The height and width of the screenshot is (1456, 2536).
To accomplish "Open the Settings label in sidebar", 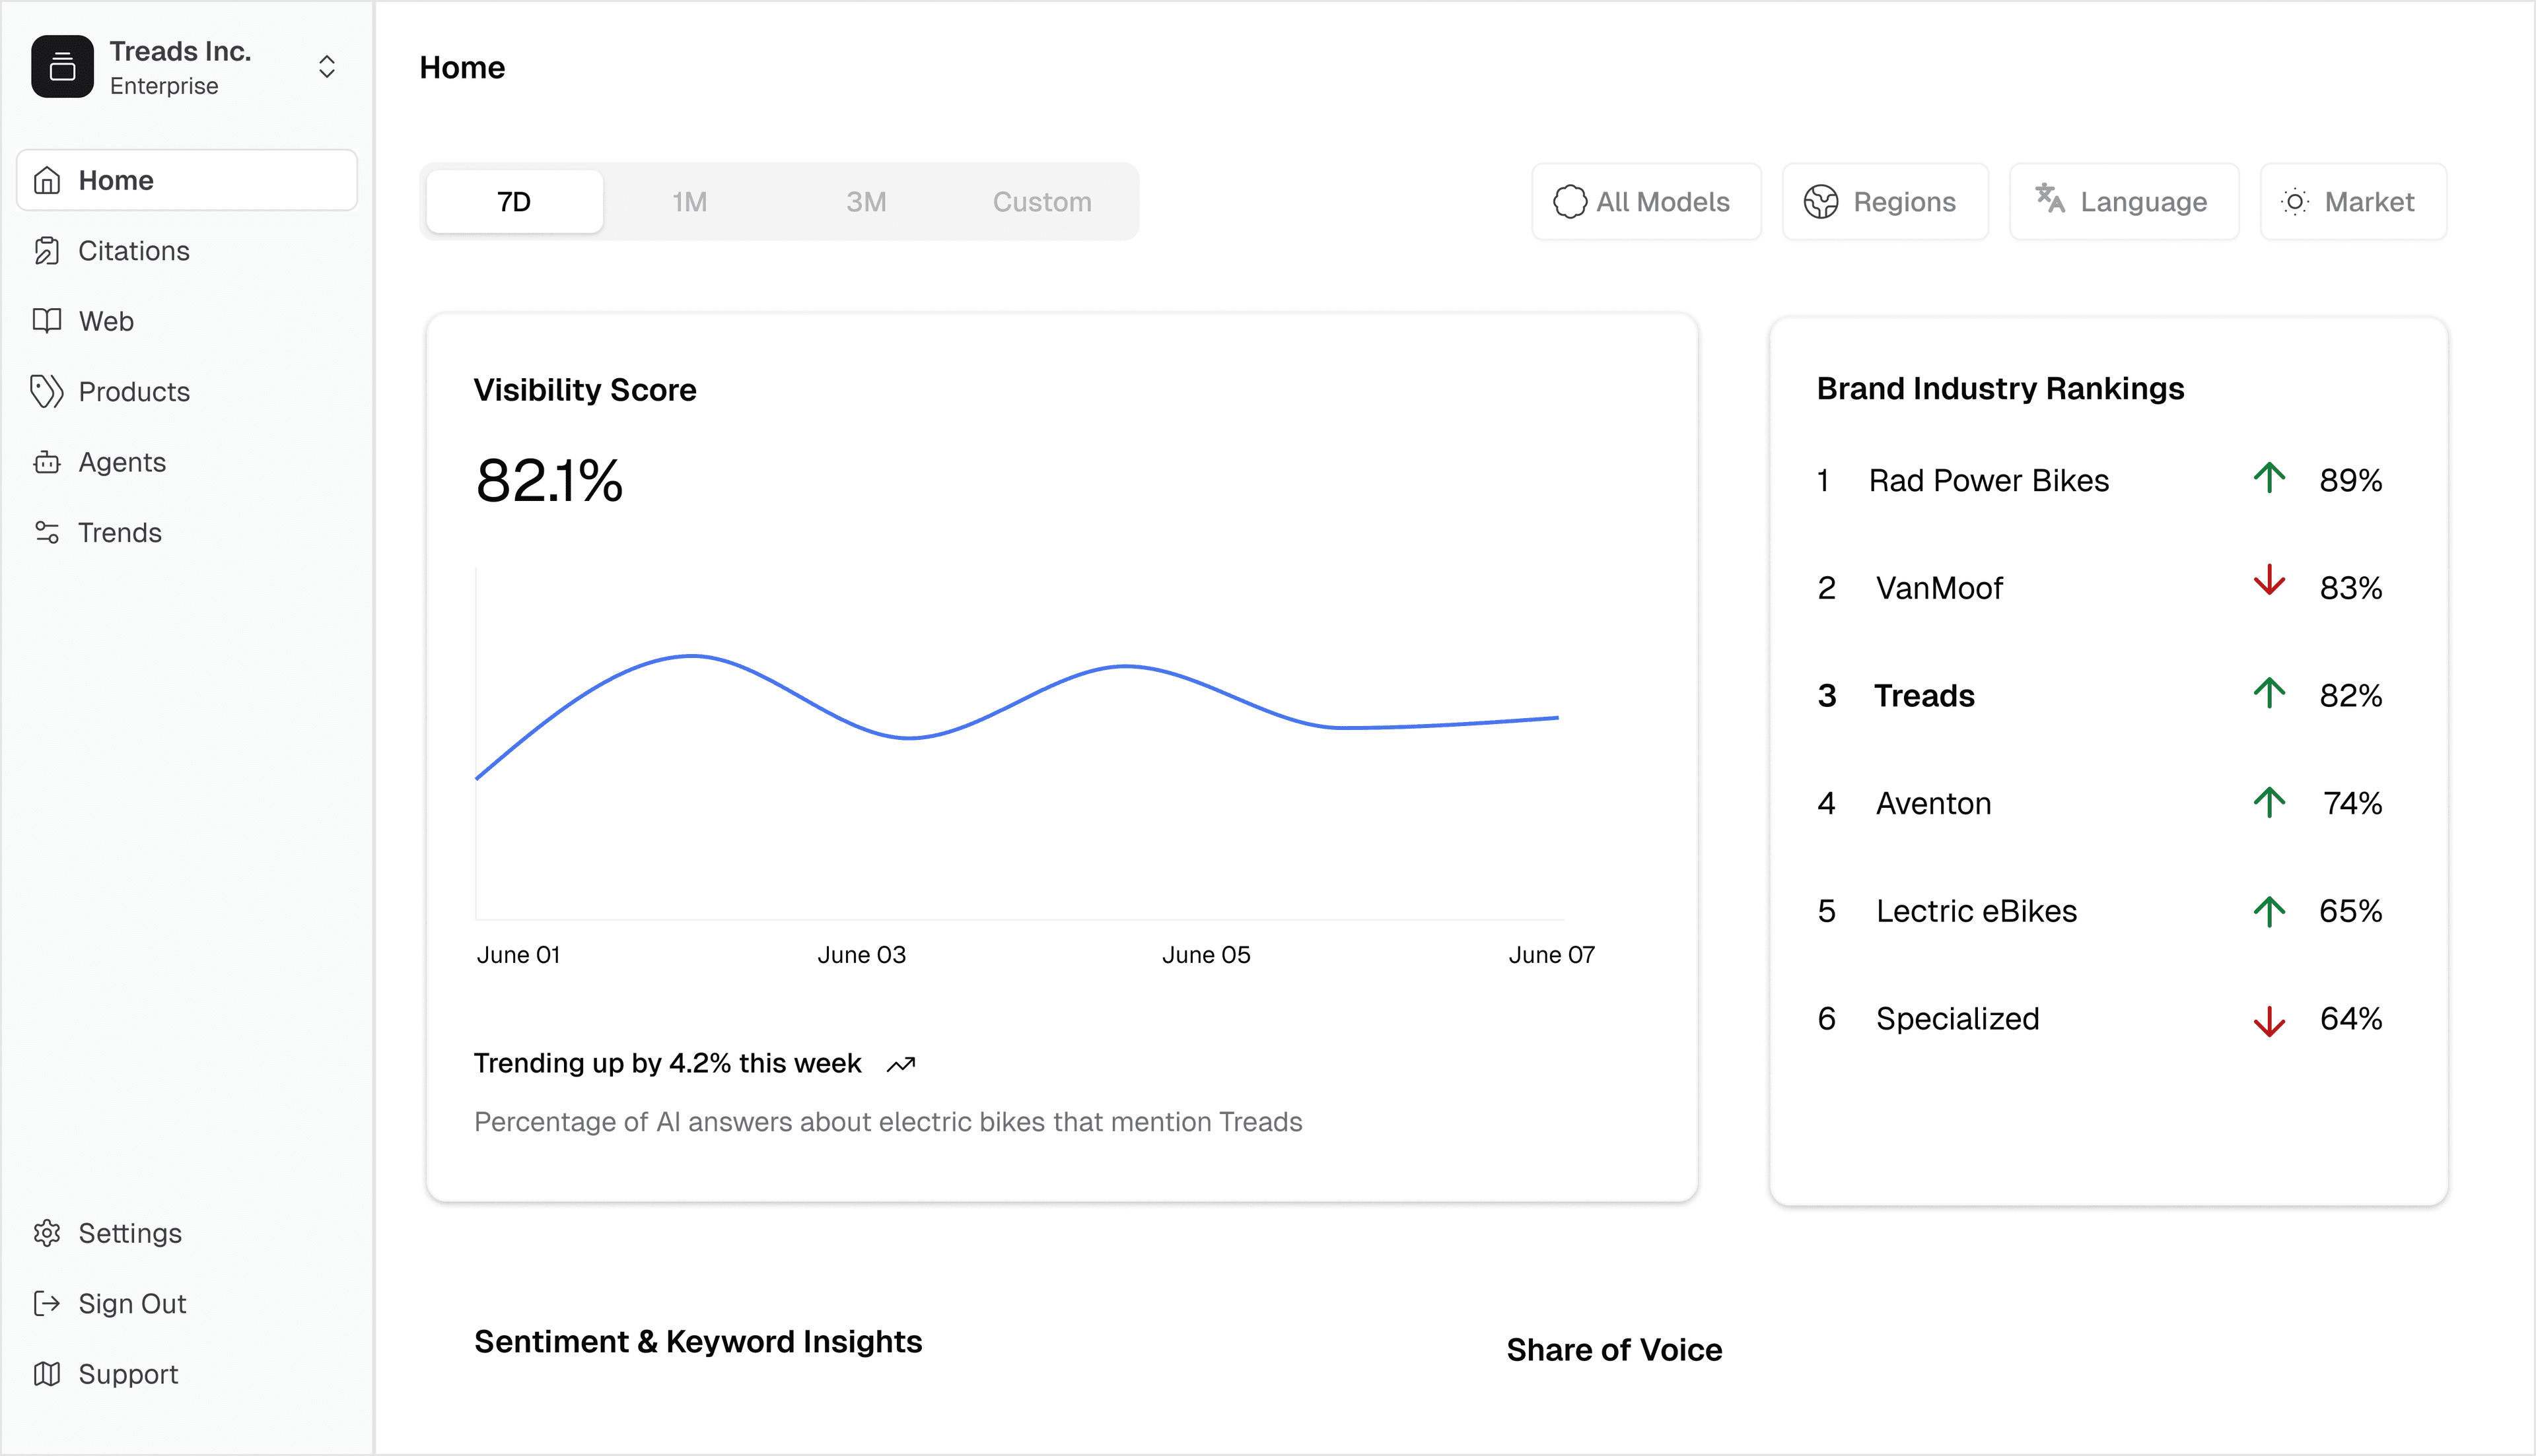I will [x=130, y=1233].
